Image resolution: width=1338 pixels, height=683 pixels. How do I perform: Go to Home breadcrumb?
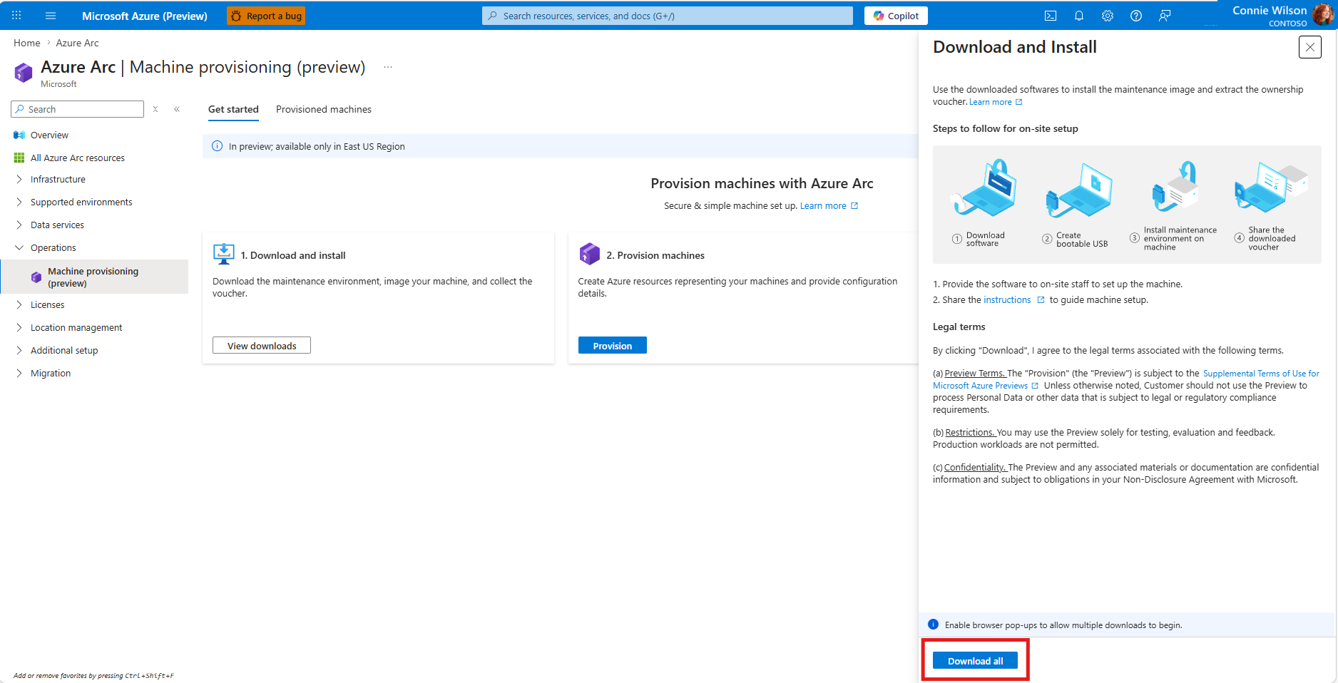coord(27,43)
